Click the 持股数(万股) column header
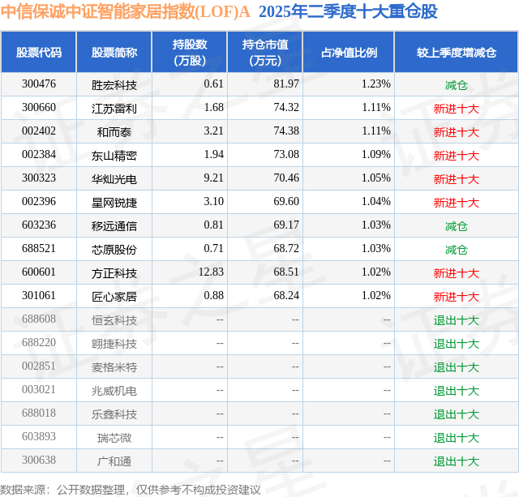Screen dimensions: 519x497 190,52
